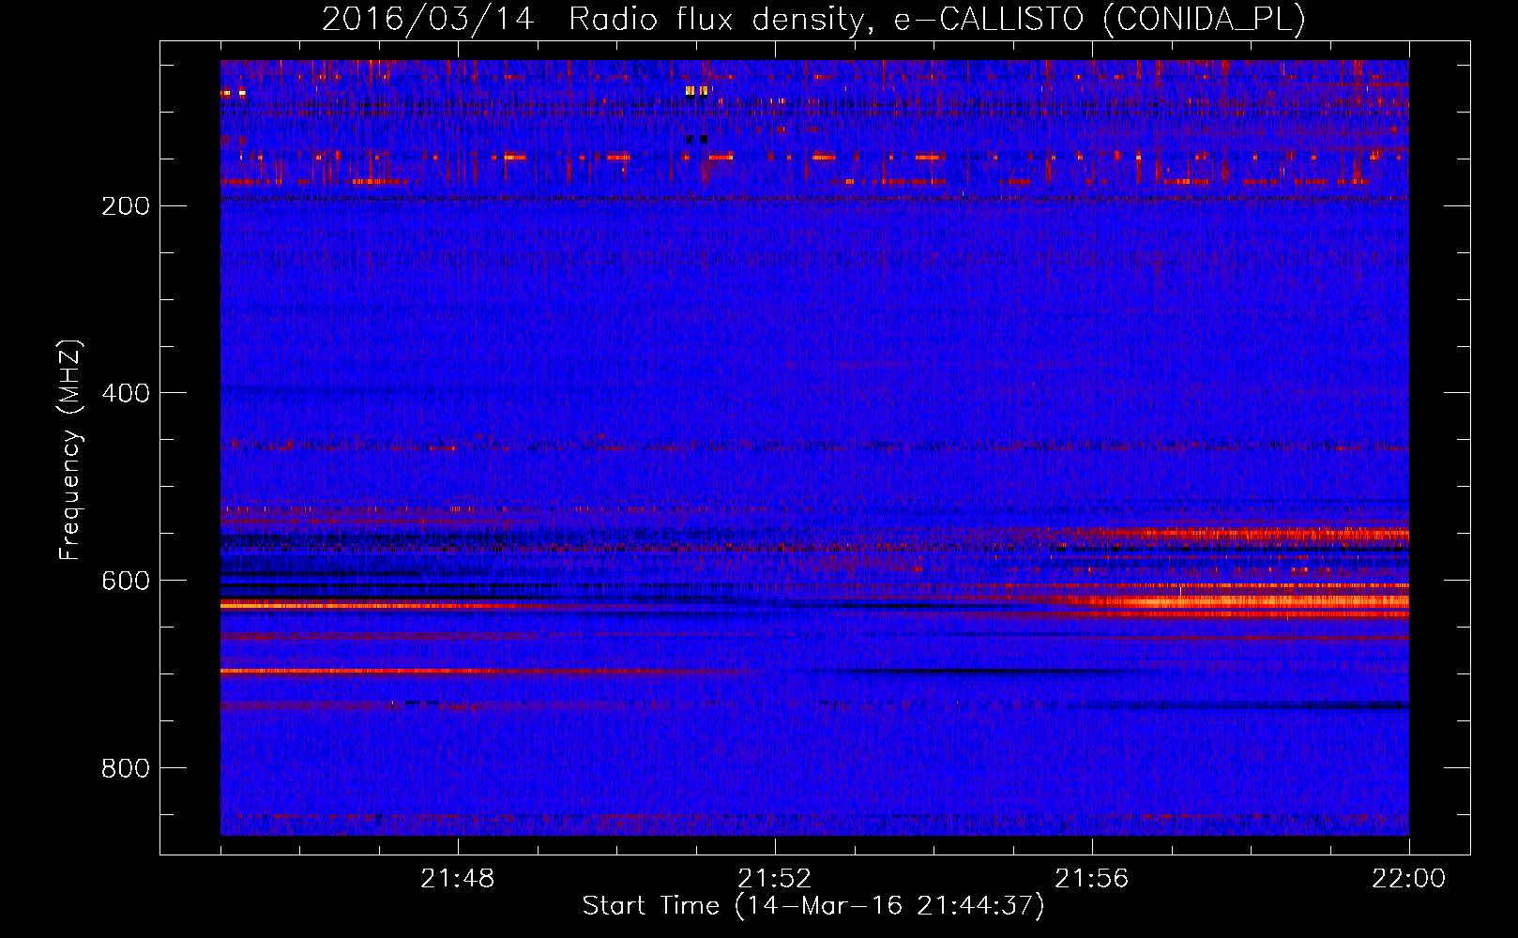Screen dimensions: 1518x938
Task: Click the 600 frequency tick label
Action: [126, 581]
